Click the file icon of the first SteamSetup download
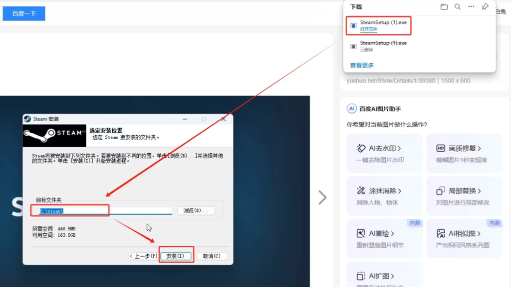The image size is (511, 287). point(353,25)
